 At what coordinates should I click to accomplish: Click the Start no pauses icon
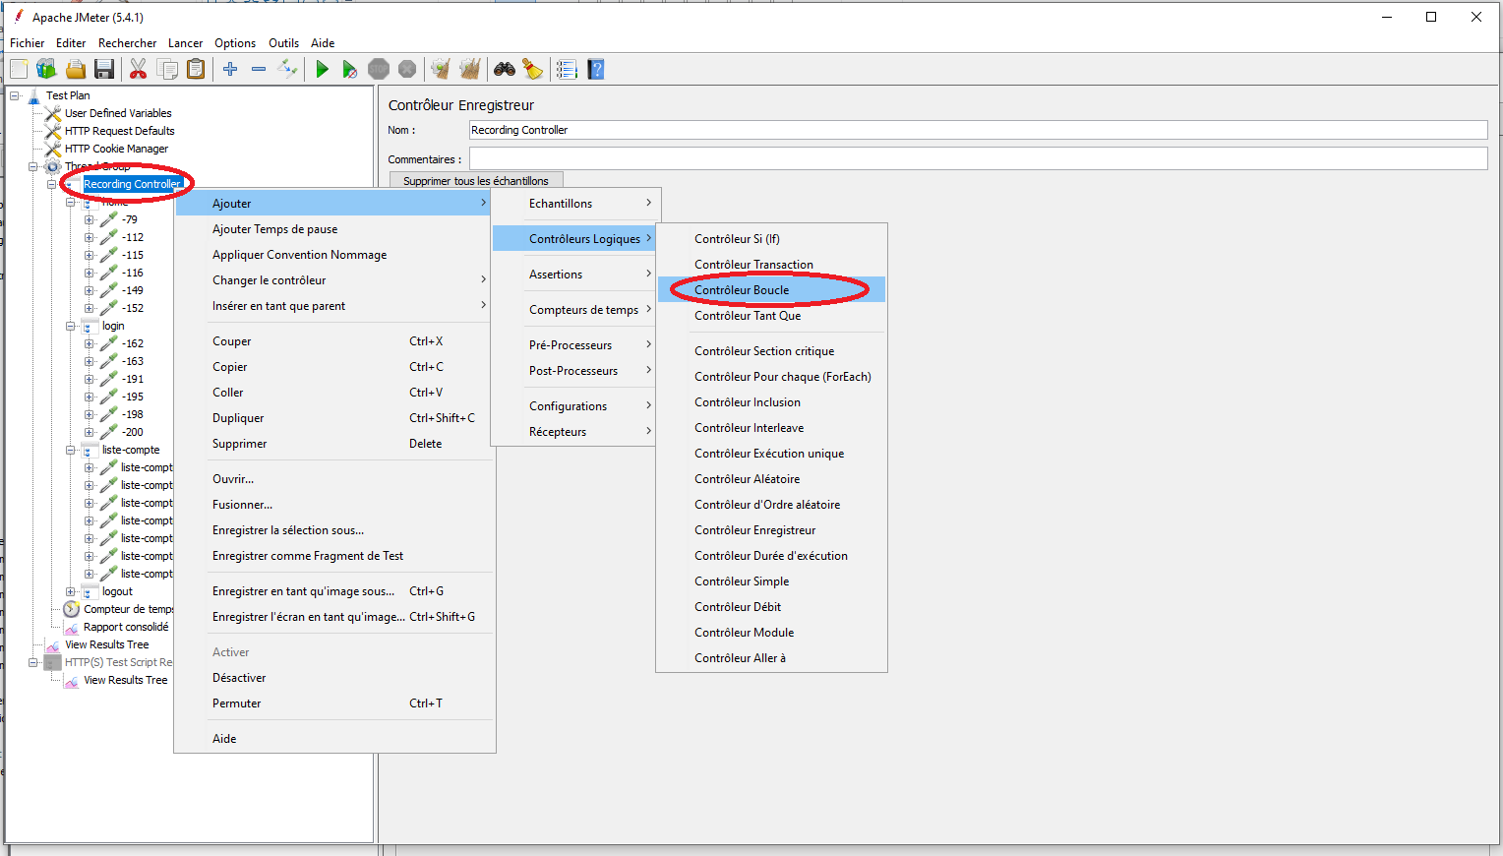349,69
